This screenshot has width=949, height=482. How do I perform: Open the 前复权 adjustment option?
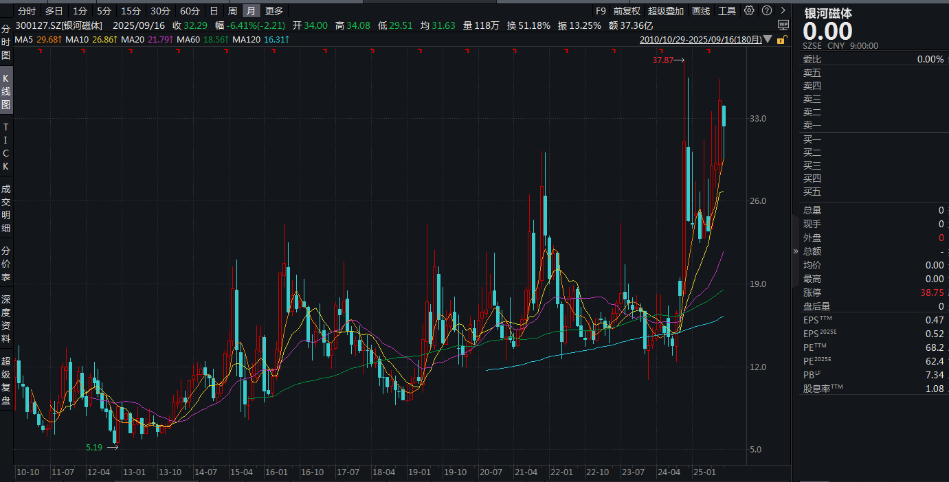pyautogui.click(x=627, y=11)
